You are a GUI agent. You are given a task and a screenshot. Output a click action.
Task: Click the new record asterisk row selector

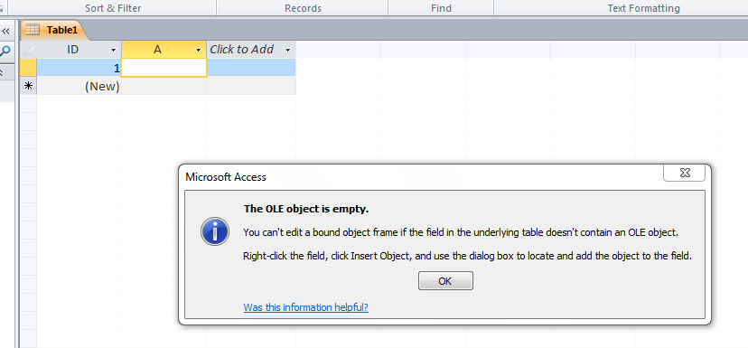coord(28,86)
